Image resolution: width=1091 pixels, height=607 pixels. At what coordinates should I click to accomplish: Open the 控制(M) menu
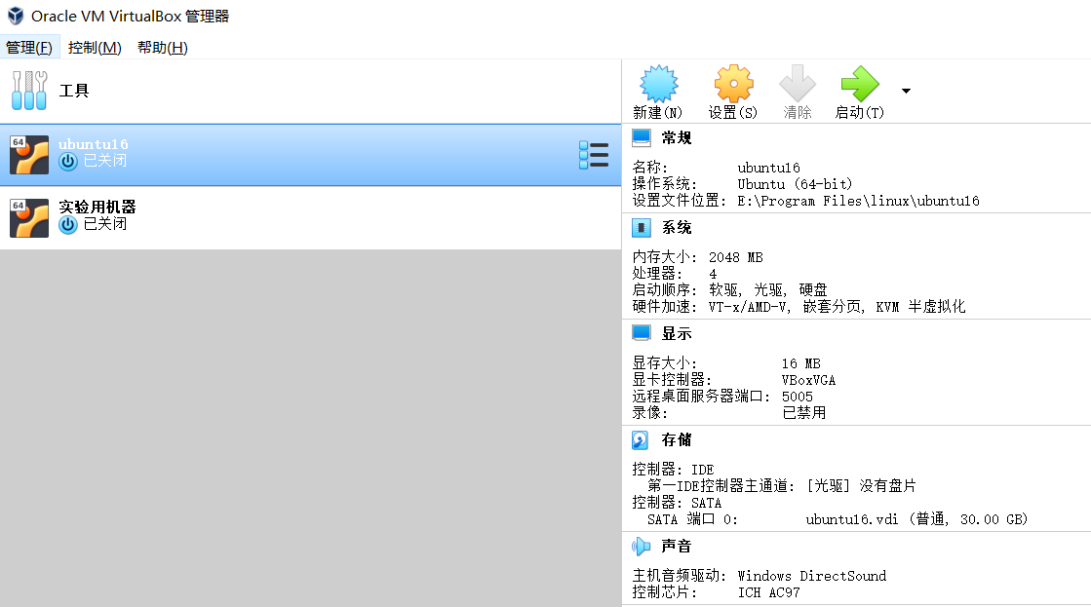(x=95, y=48)
